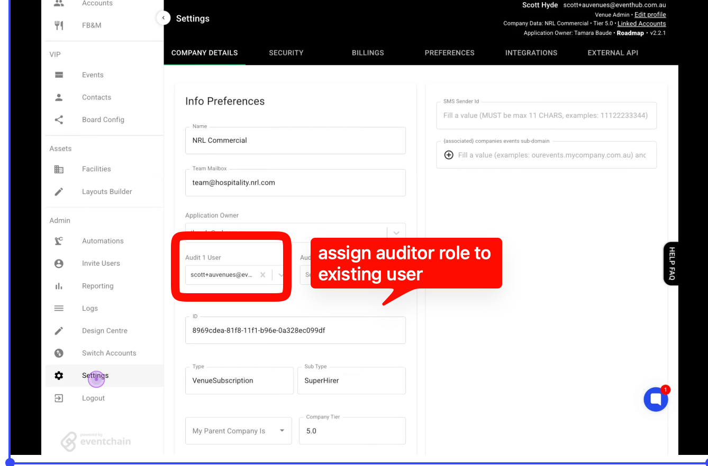Switch to the Billings tab
708x466 pixels.
pyautogui.click(x=368, y=53)
